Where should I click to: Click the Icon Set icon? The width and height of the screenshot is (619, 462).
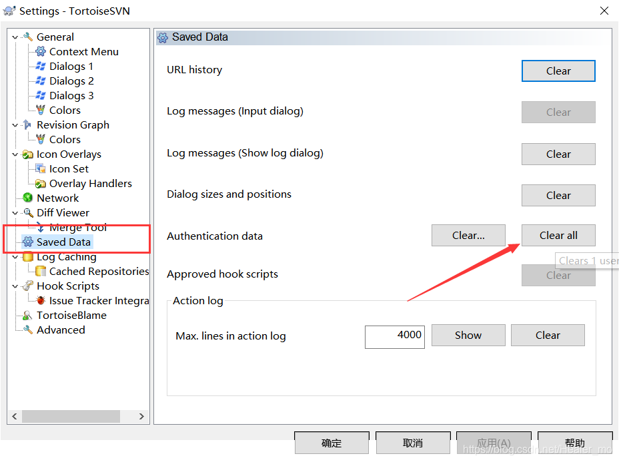[x=40, y=168]
